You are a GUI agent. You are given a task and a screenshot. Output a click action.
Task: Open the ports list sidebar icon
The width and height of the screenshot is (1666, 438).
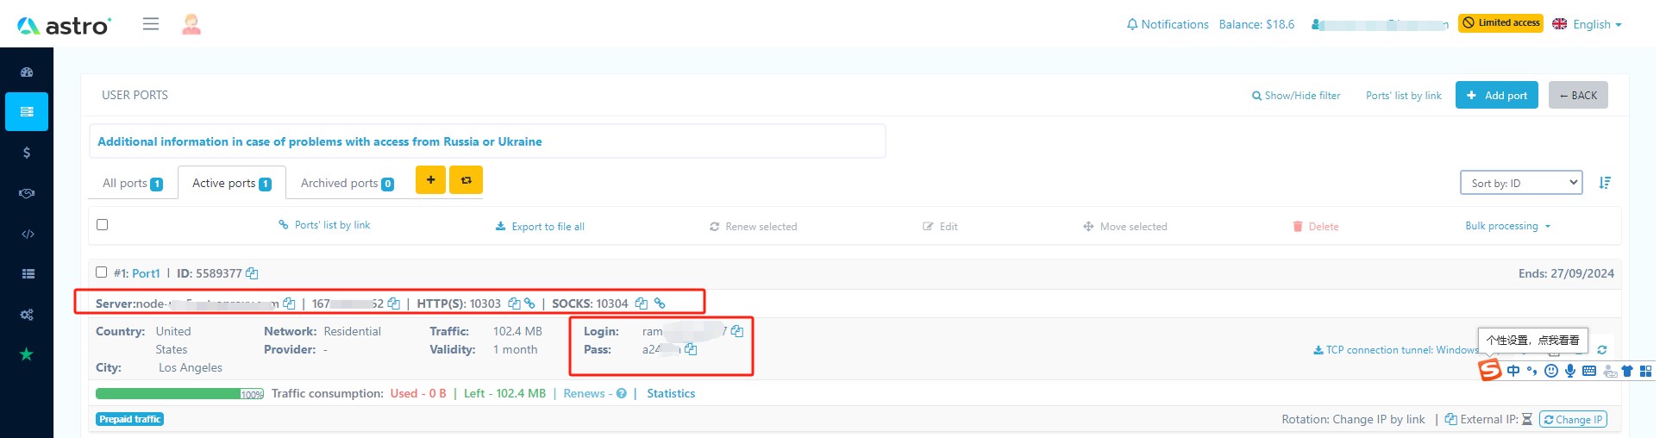tap(27, 111)
